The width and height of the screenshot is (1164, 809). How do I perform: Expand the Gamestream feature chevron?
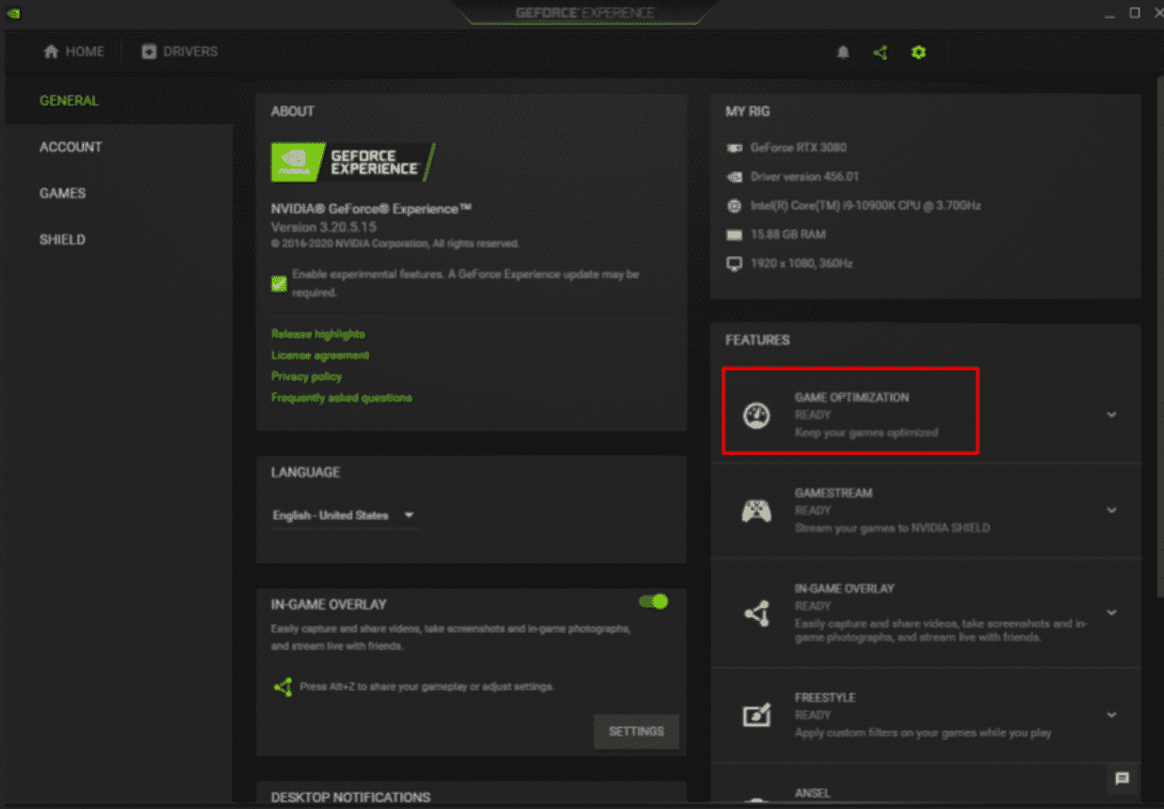click(x=1111, y=511)
